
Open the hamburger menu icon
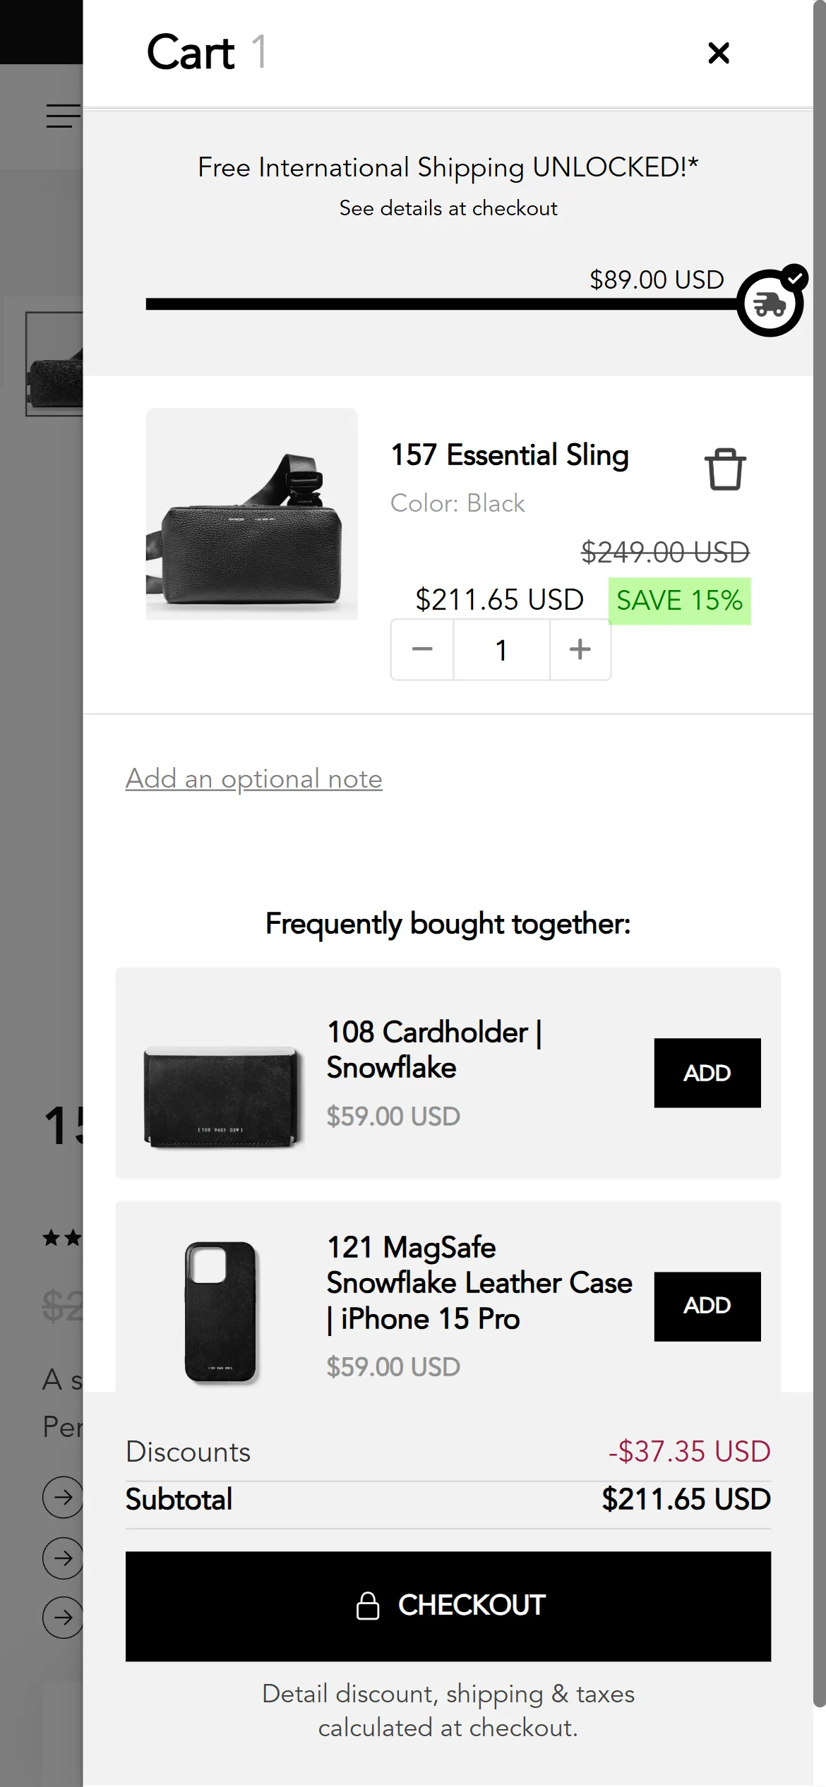[x=64, y=116]
